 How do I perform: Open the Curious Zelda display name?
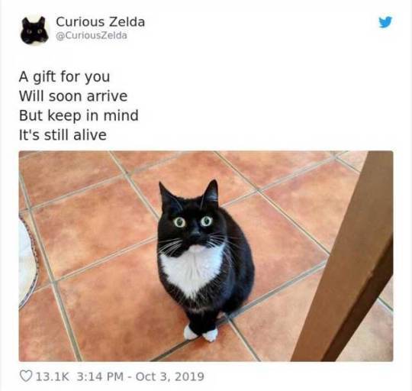point(100,22)
